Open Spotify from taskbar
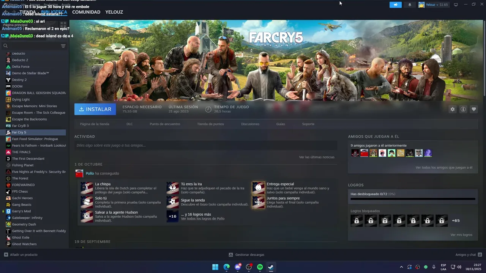 coord(260,267)
